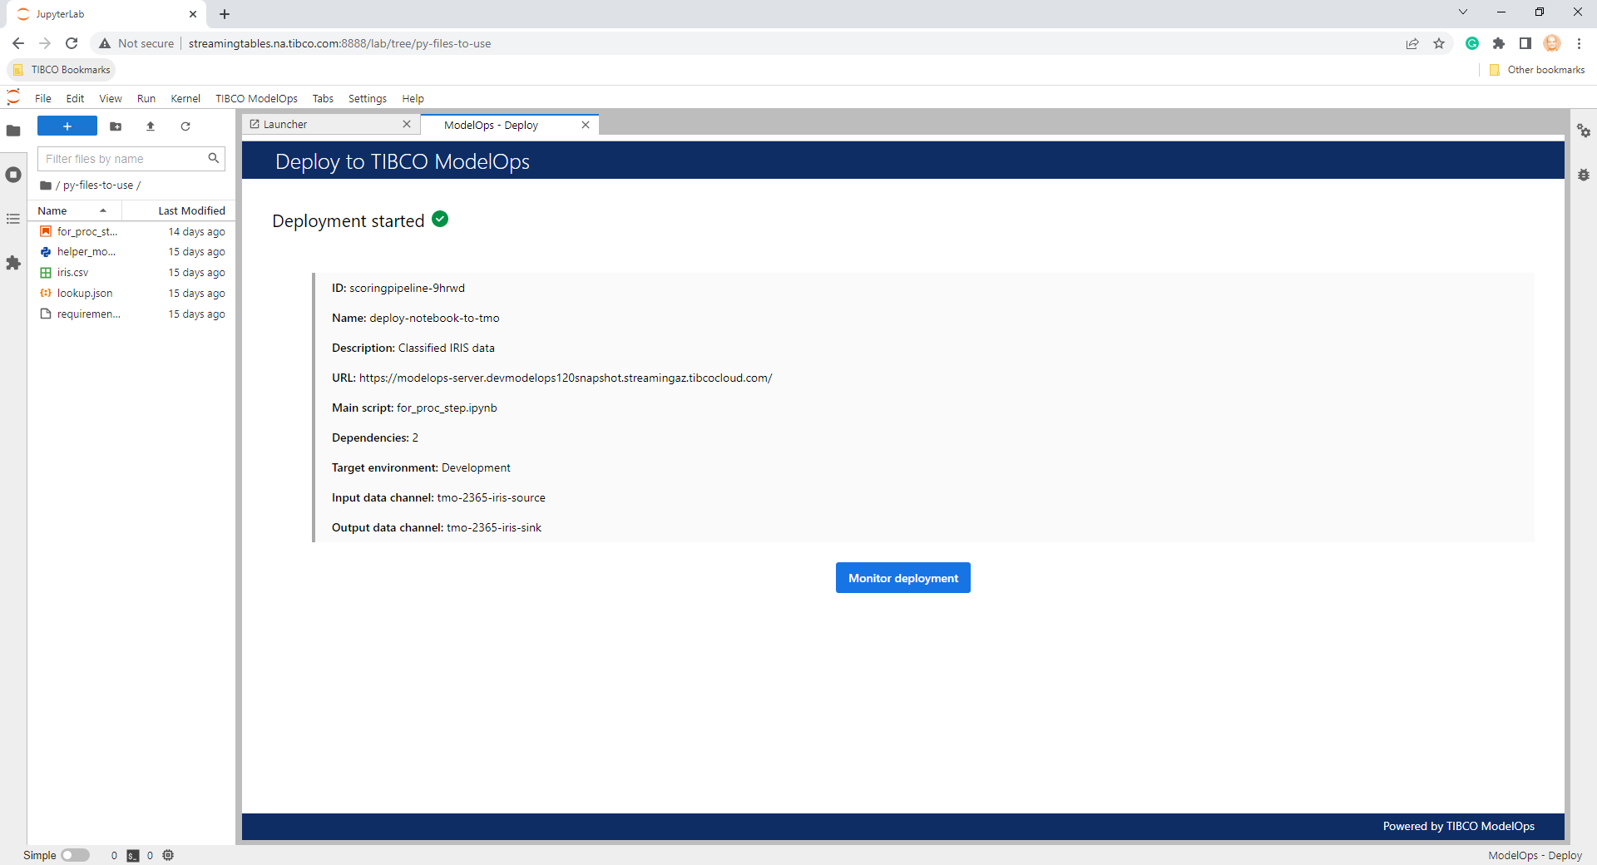This screenshot has width=1597, height=865.
Task: Click the Share this page icon
Action: 1412,43
